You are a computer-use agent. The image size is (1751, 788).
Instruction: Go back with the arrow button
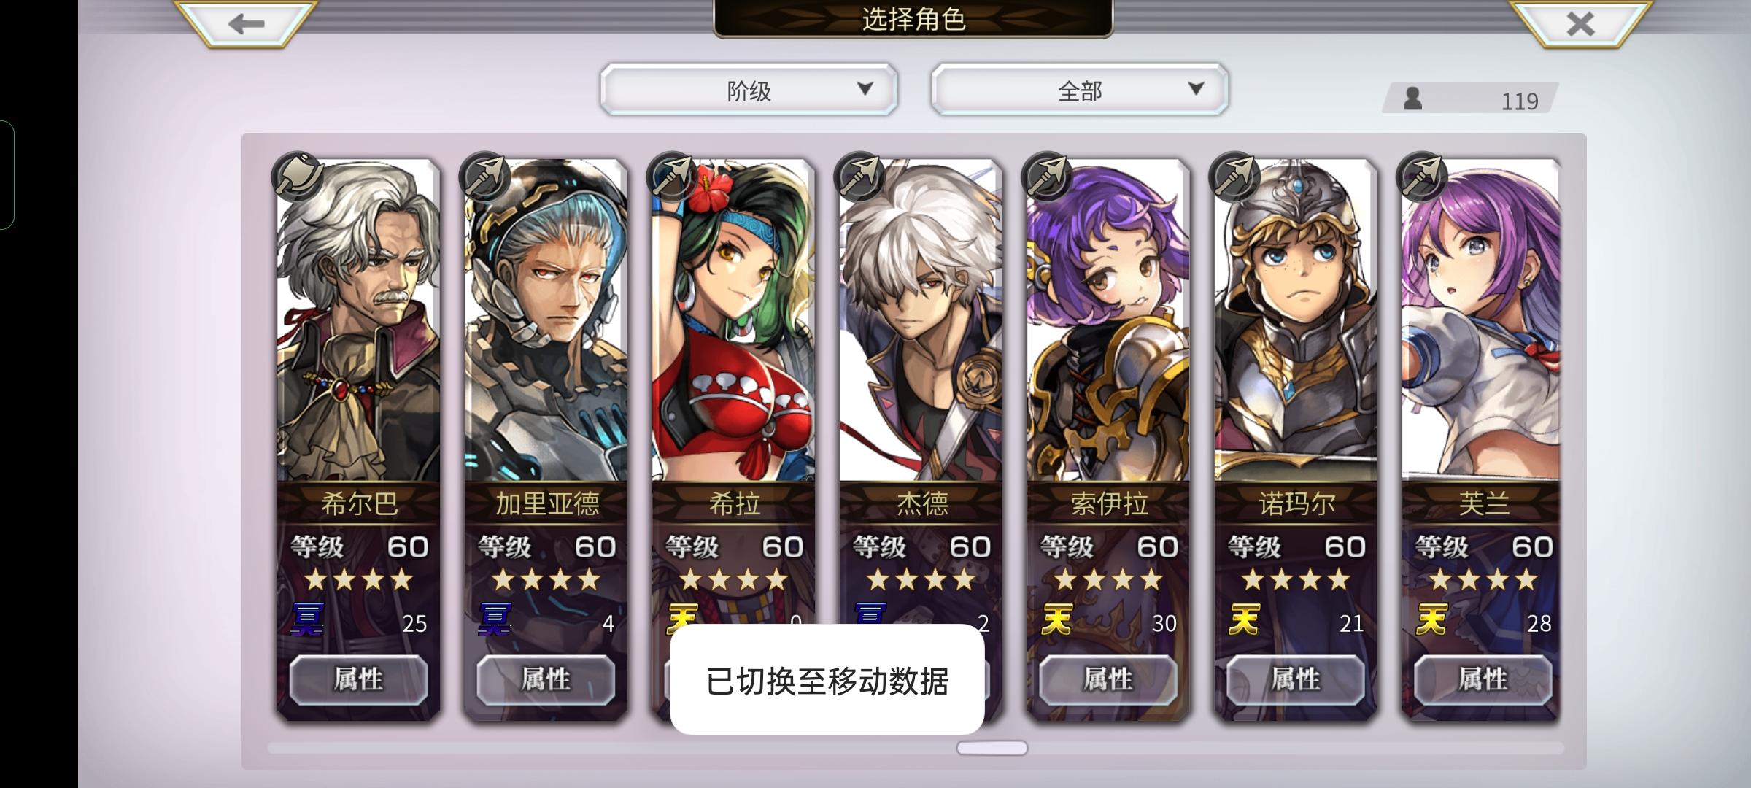[246, 24]
